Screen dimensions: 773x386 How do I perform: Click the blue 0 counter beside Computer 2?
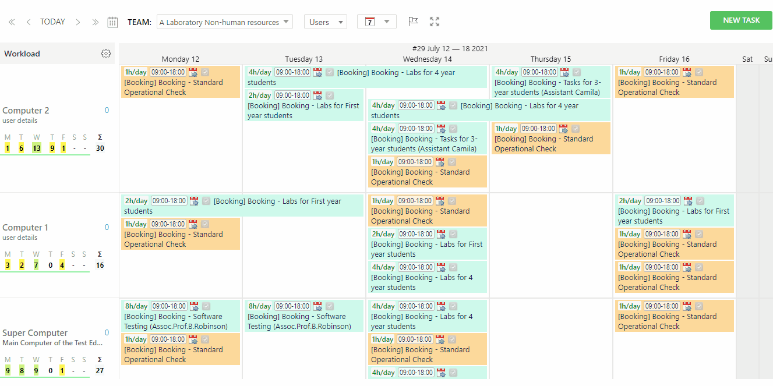click(107, 110)
